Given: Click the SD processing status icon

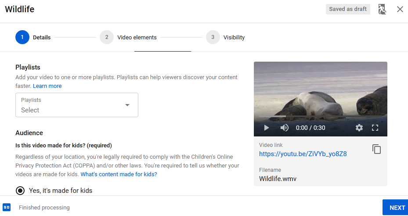Looking at the screenshot, I should (x=7, y=207).
